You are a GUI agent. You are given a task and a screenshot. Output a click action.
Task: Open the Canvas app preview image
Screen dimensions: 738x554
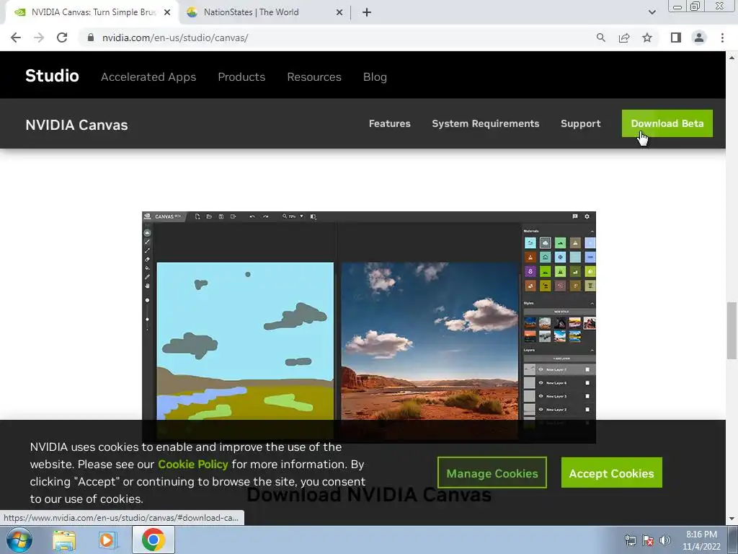click(369, 327)
